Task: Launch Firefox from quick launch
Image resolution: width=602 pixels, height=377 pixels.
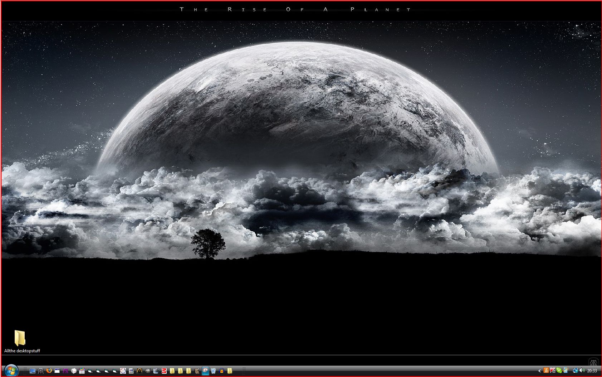Action: [x=49, y=371]
